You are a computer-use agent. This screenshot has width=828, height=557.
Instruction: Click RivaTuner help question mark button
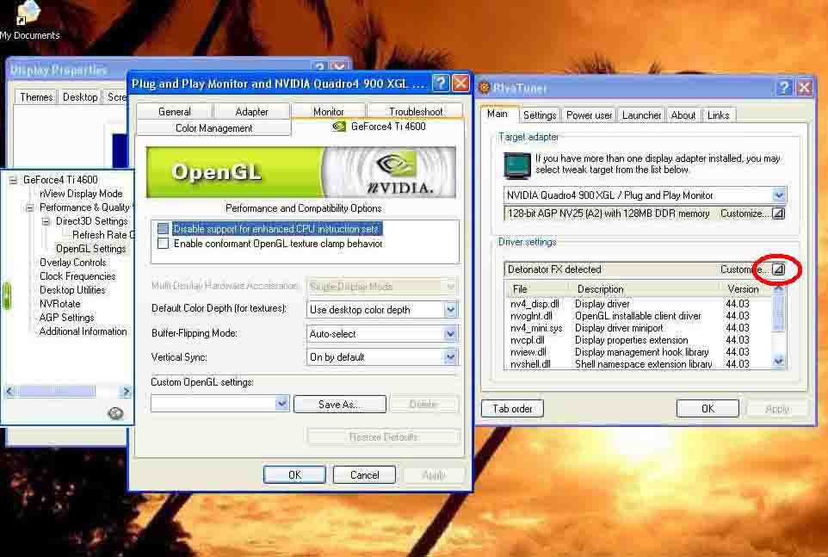[783, 87]
